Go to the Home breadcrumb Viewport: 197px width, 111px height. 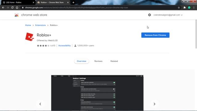pyautogui.click(x=28, y=25)
